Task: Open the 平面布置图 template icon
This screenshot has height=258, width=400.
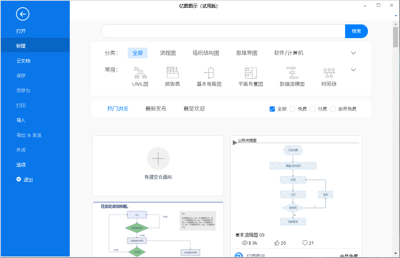Action: point(251,73)
